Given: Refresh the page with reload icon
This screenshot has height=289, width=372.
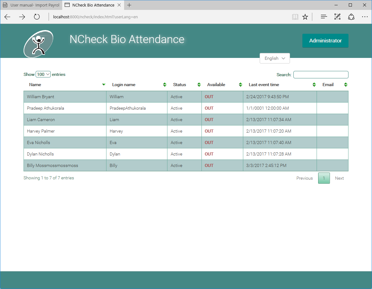Looking at the screenshot, I should (x=37, y=17).
